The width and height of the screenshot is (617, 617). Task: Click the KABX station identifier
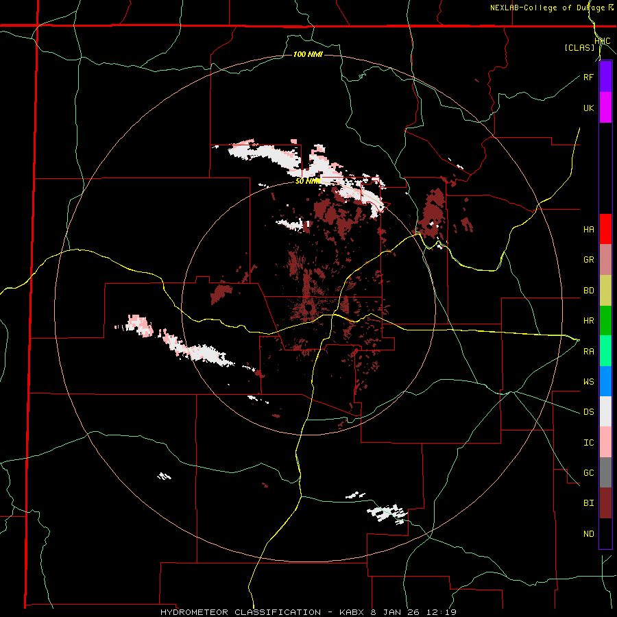click(x=352, y=612)
